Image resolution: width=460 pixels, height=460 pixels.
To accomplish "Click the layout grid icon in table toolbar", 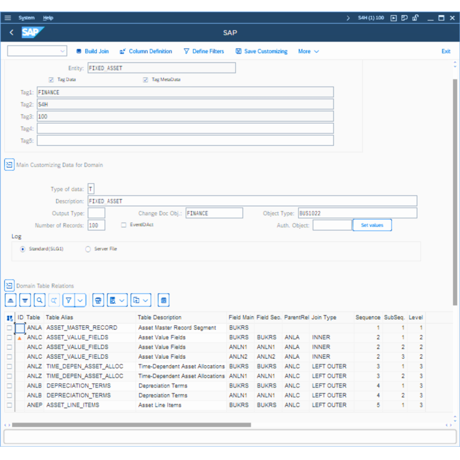I will point(163,300).
